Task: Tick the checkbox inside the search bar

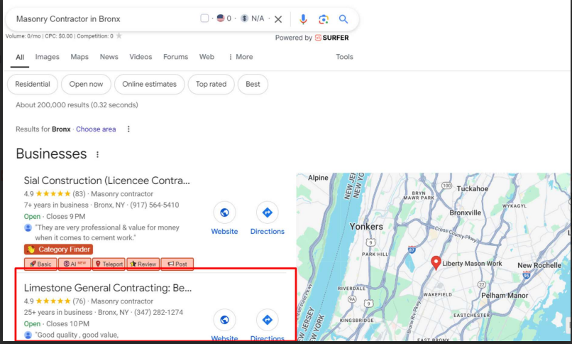Action: click(204, 18)
